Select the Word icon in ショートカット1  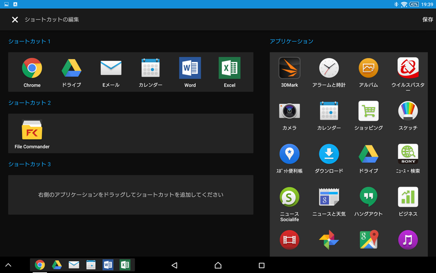[190, 69]
